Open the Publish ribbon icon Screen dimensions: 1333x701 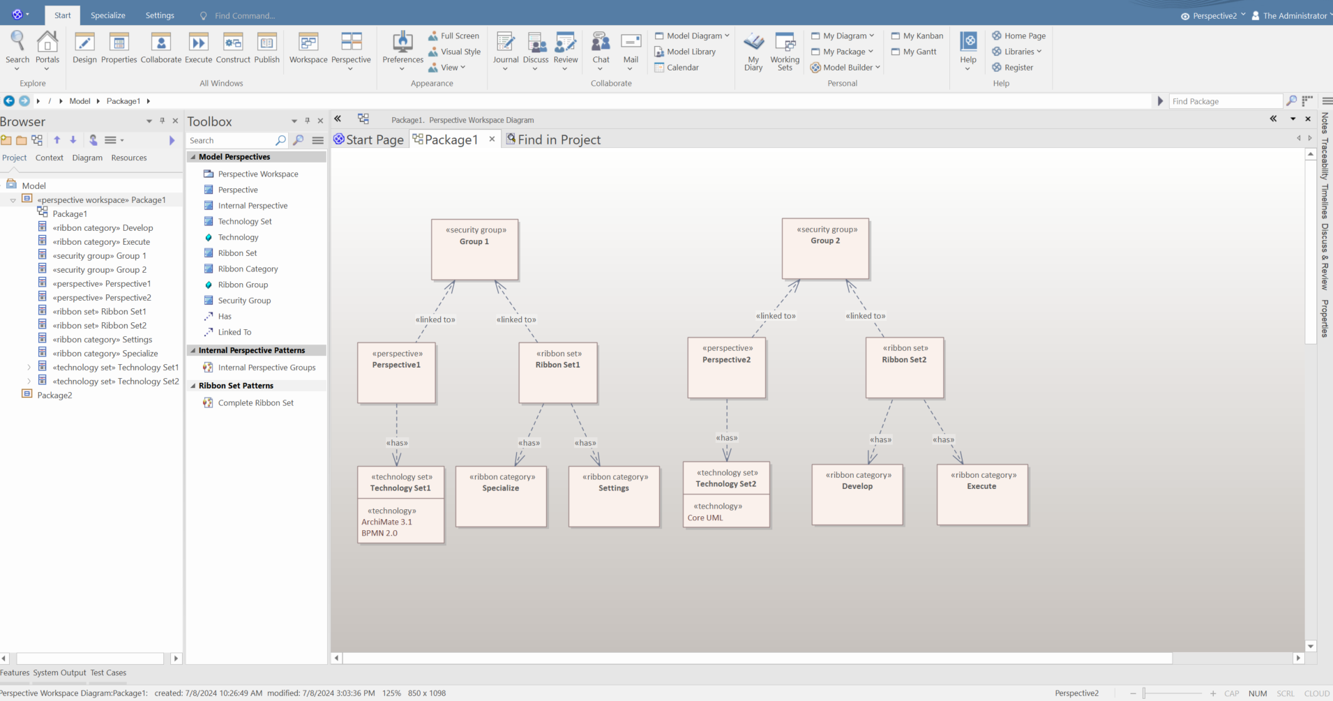[x=267, y=47]
